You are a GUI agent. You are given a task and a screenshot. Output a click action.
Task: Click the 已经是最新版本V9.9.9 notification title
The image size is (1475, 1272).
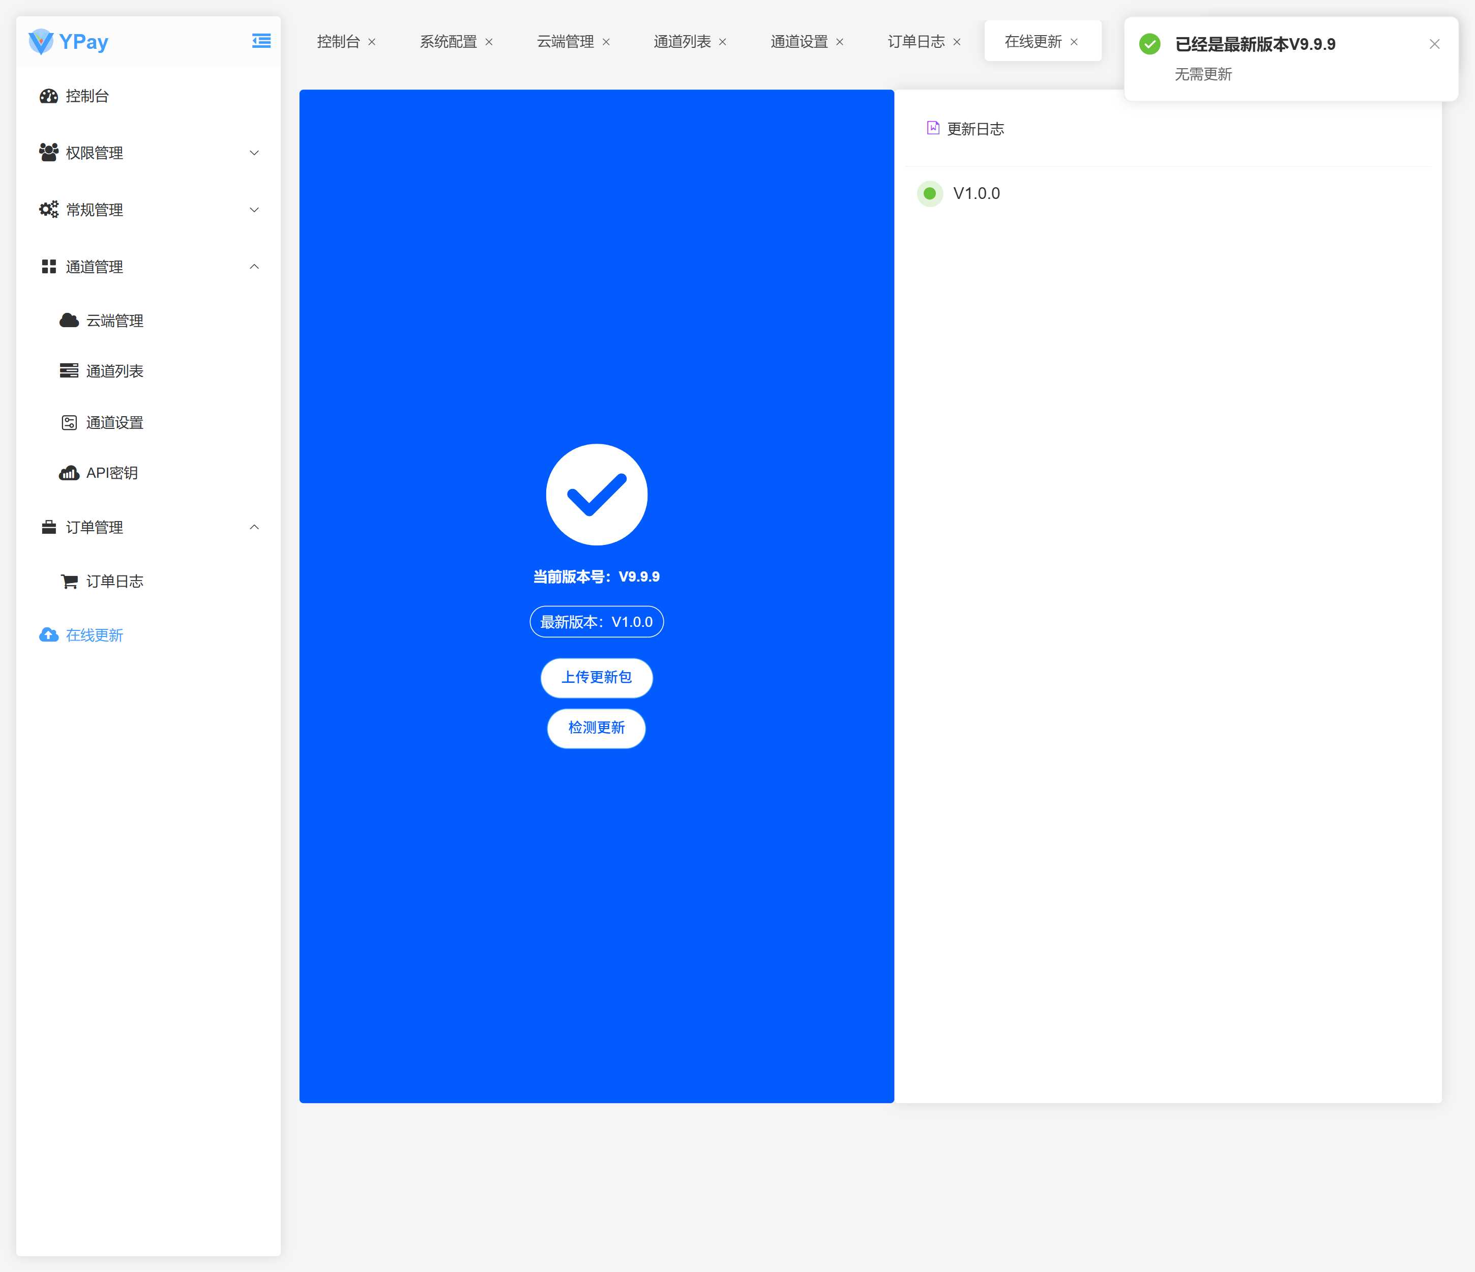[1255, 44]
